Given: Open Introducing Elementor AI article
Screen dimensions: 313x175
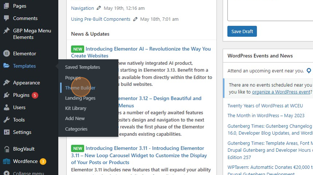Looking at the screenshot, I should tap(141, 52).
